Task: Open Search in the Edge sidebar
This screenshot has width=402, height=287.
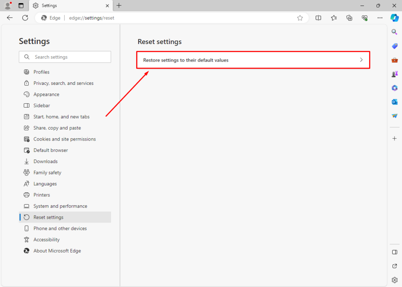Action: pos(394,32)
